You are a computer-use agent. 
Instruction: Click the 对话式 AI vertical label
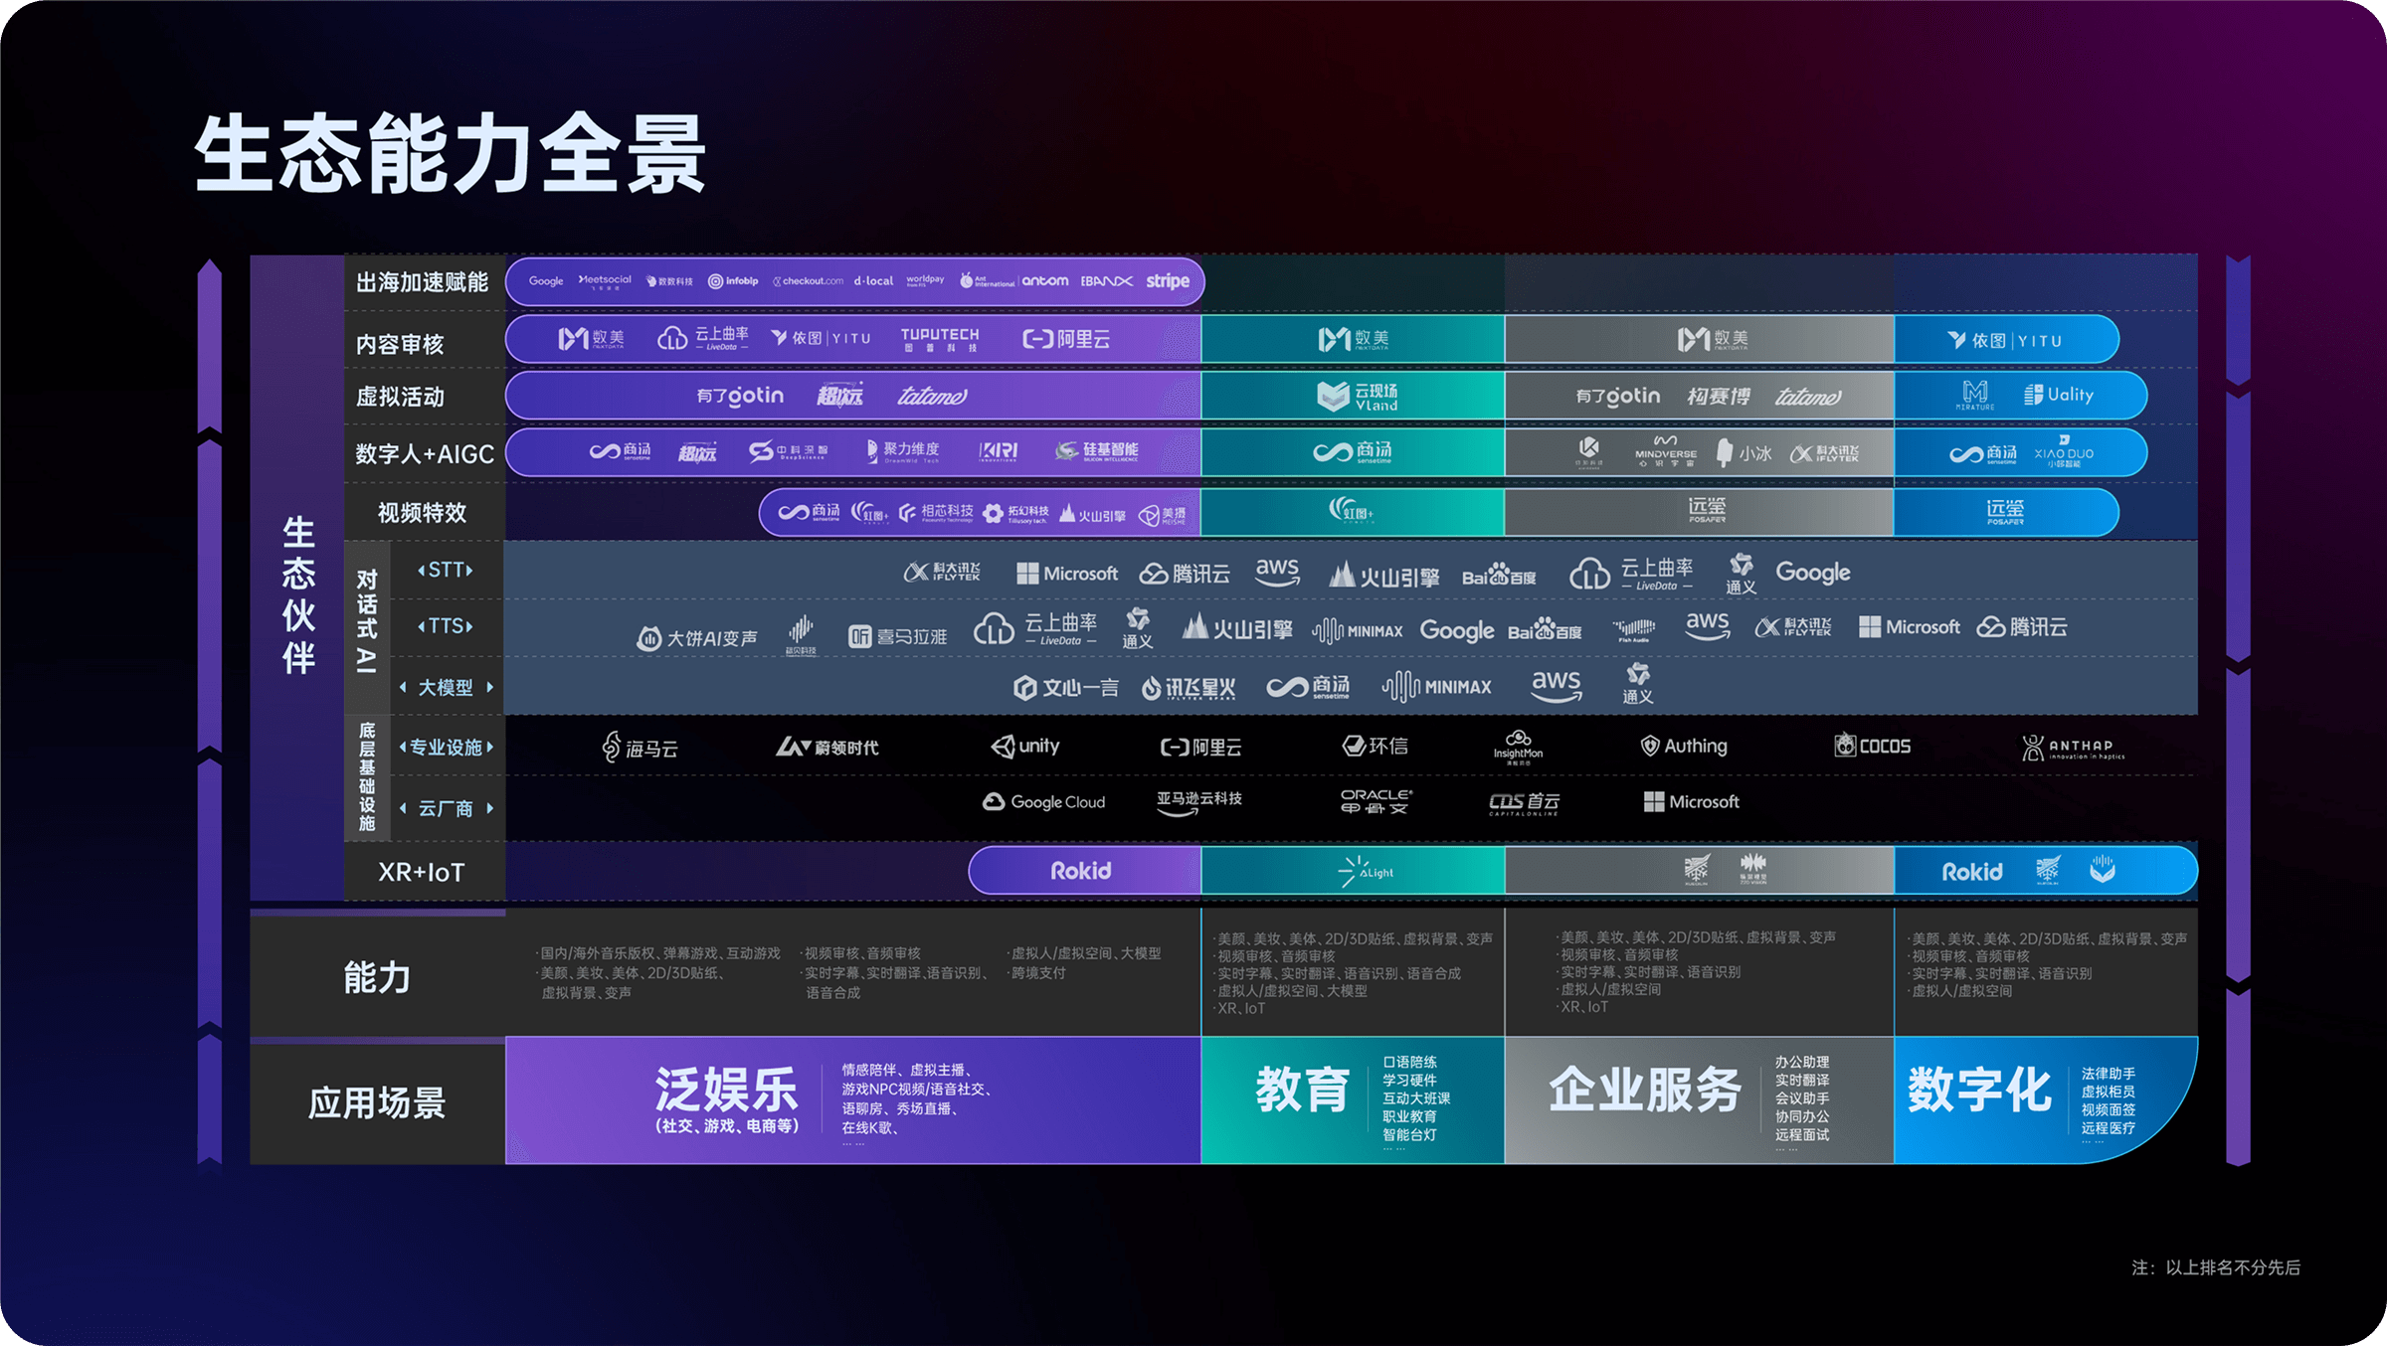tap(367, 621)
